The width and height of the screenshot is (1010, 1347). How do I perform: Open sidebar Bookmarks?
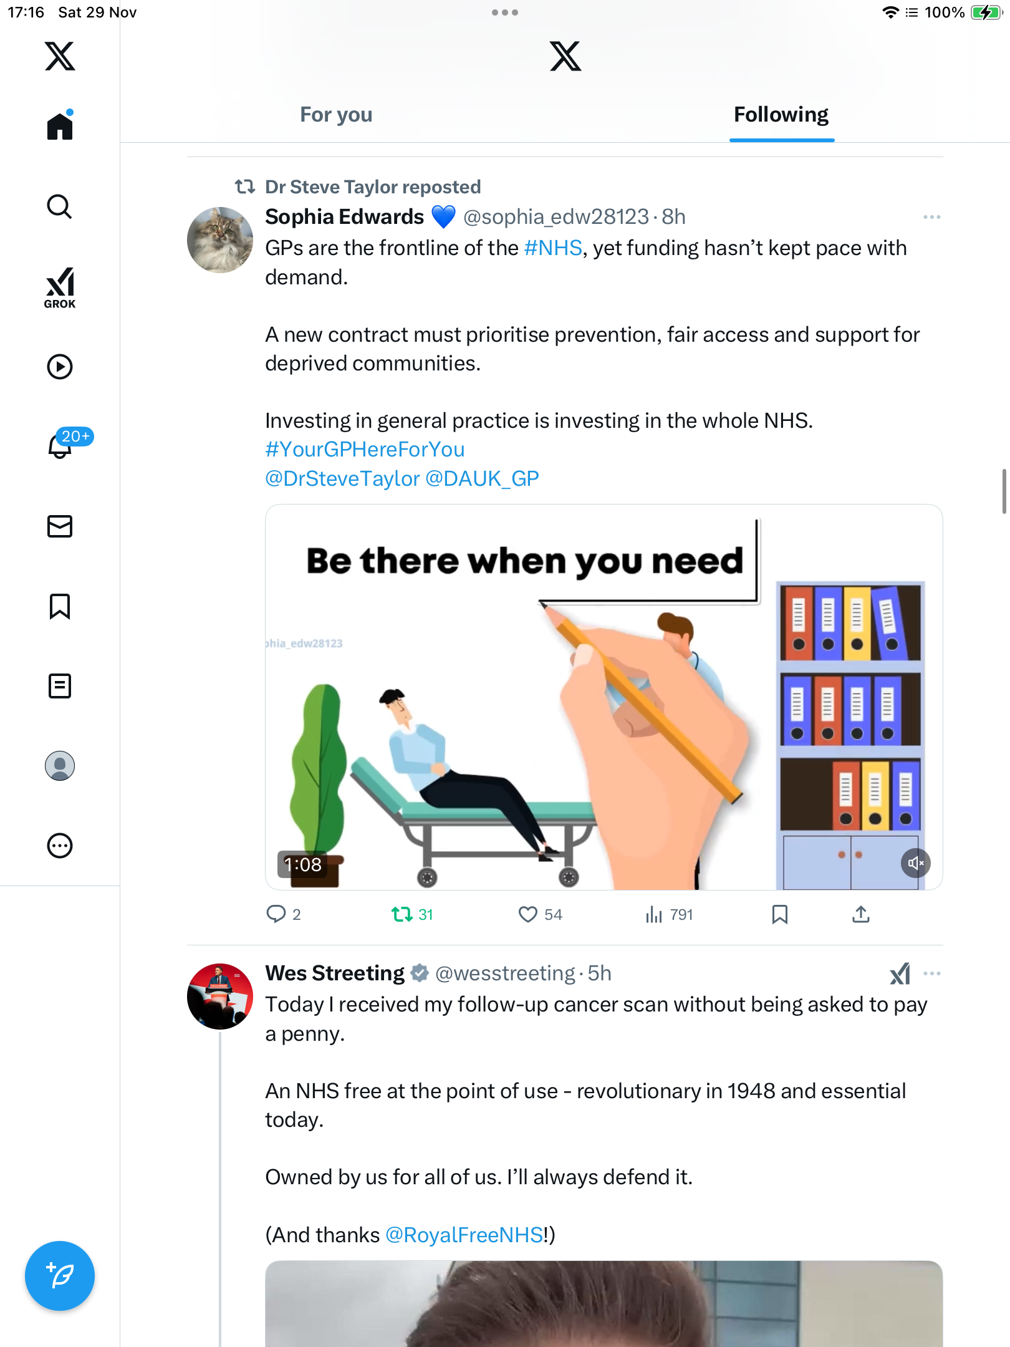[60, 606]
